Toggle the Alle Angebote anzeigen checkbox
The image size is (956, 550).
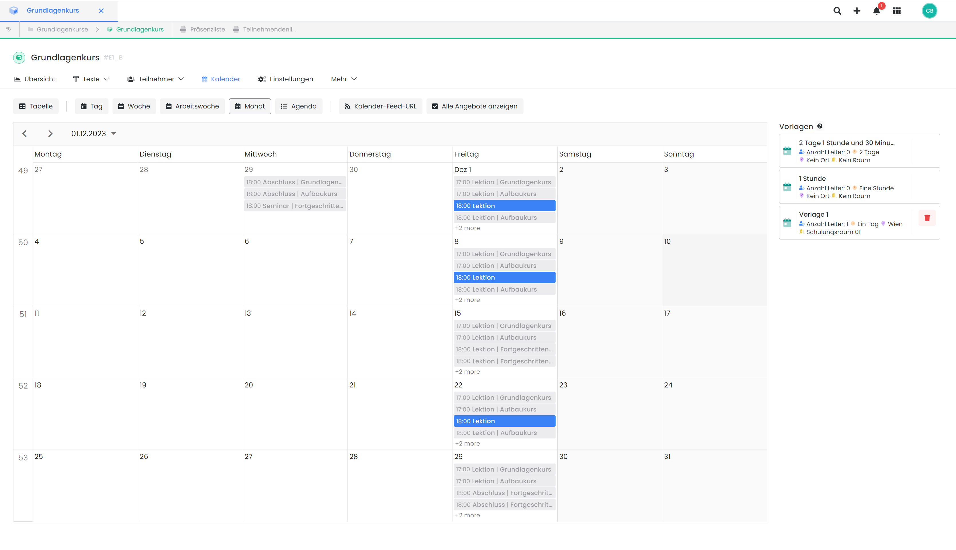click(x=435, y=106)
